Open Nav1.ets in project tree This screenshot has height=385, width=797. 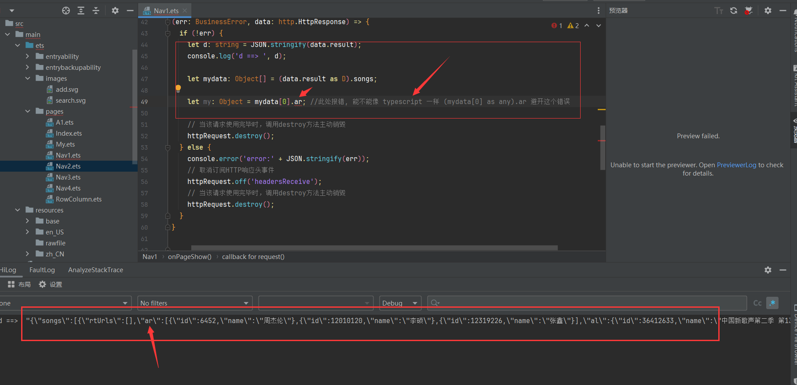click(x=68, y=155)
